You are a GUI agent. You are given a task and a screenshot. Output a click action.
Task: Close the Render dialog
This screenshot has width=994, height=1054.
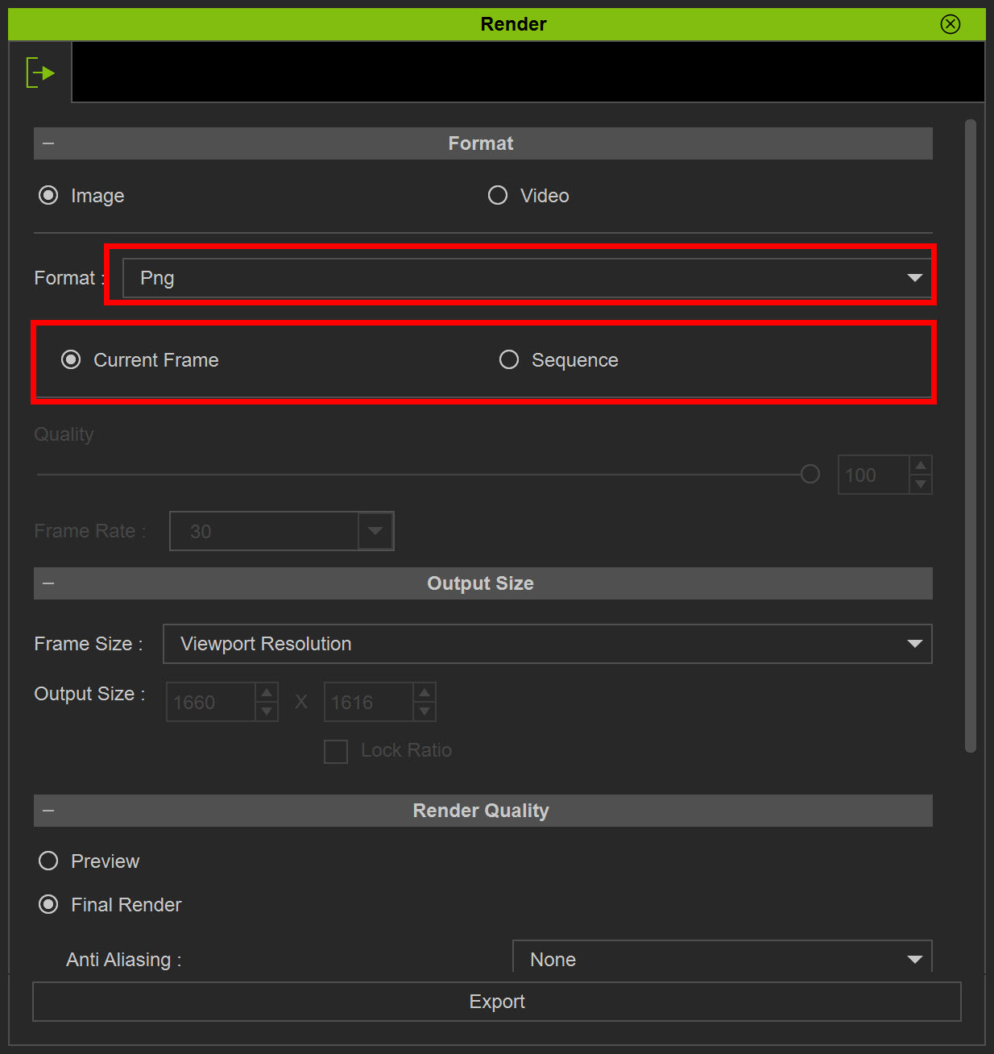tap(951, 24)
